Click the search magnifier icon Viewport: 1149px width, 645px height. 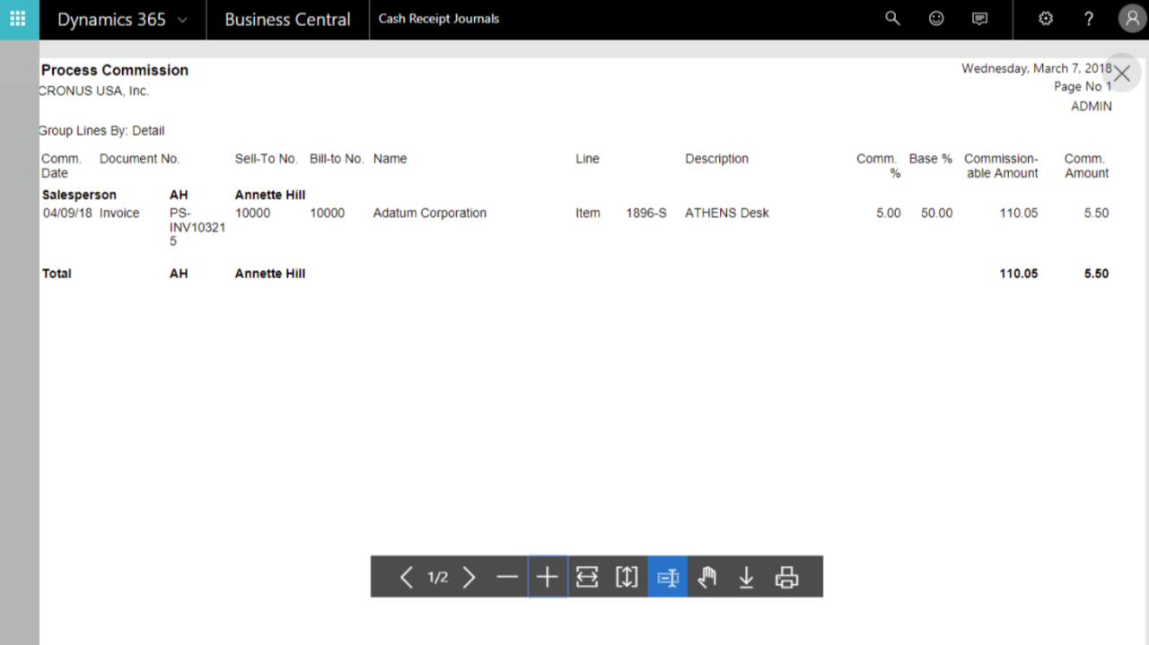[x=892, y=19]
